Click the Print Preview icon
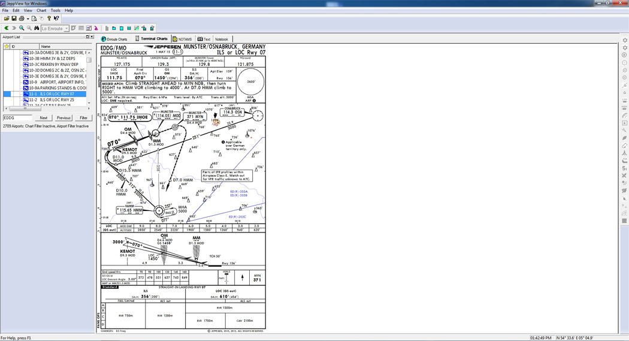 click(34, 19)
